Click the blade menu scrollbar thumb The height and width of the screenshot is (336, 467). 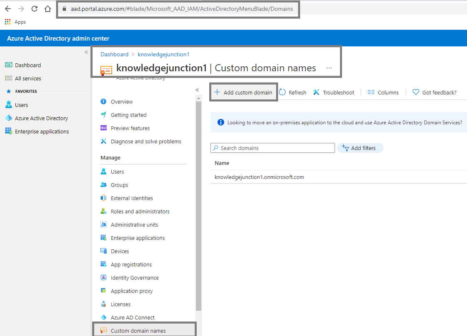click(199, 206)
